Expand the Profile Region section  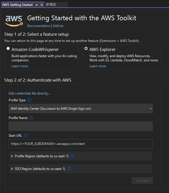click(12, 156)
